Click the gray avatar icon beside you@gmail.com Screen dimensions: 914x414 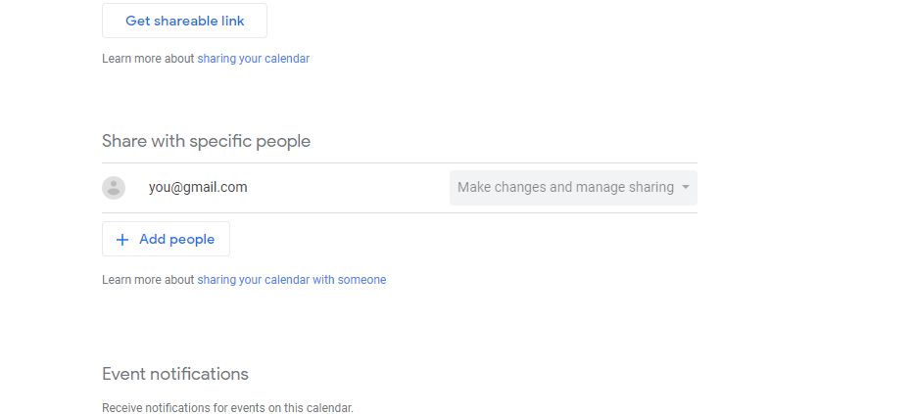pyautogui.click(x=114, y=188)
